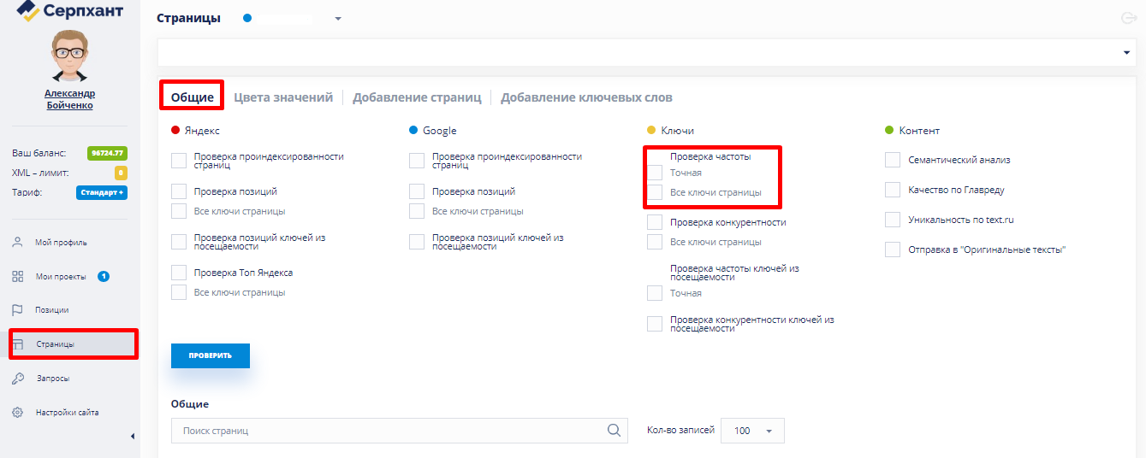Open Настройки сайта gear icon
Viewport: 1146px width, 458px height.
point(17,413)
